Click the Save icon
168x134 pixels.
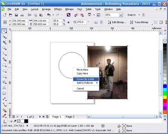(16, 15)
